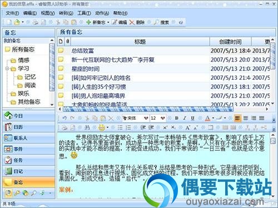Viewport: 278px width, 208px height.
Task: Open the font color dropdown arrow
Action: pyautogui.click(x=213, y=118)
